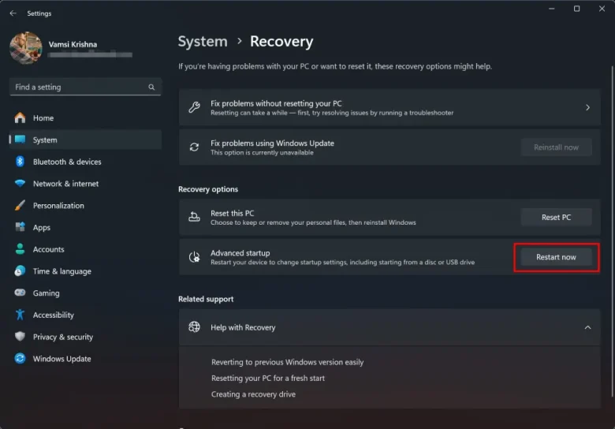The width and height of the screenshot is (615, 429).
Task: Click the Accessibility figure icon
Action: pos(20,315)
